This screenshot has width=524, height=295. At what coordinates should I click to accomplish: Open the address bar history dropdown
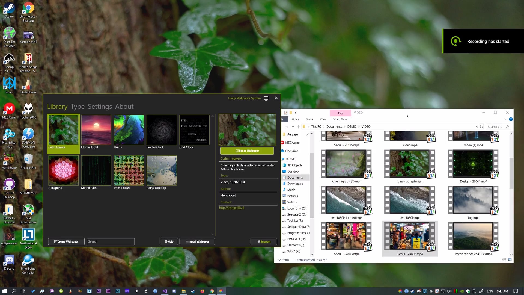(477, 127)
